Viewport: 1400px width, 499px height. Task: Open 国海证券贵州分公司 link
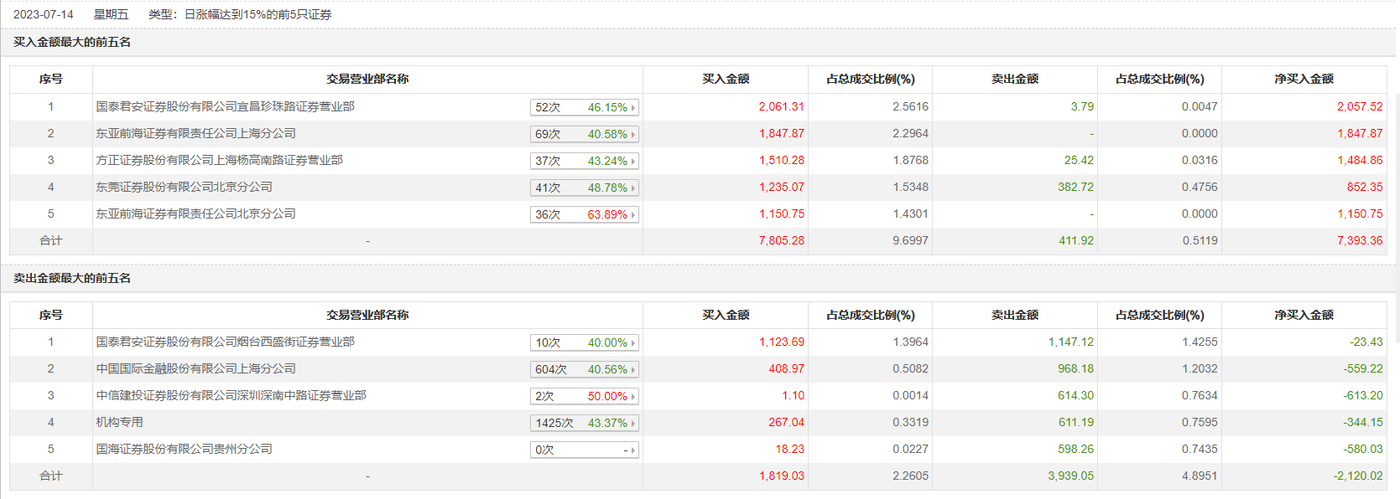[184, 449]
